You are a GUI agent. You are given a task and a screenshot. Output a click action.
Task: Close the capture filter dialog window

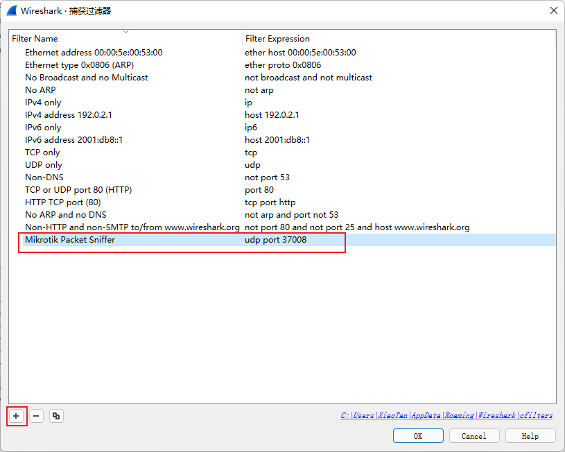(x=554, y=11)
